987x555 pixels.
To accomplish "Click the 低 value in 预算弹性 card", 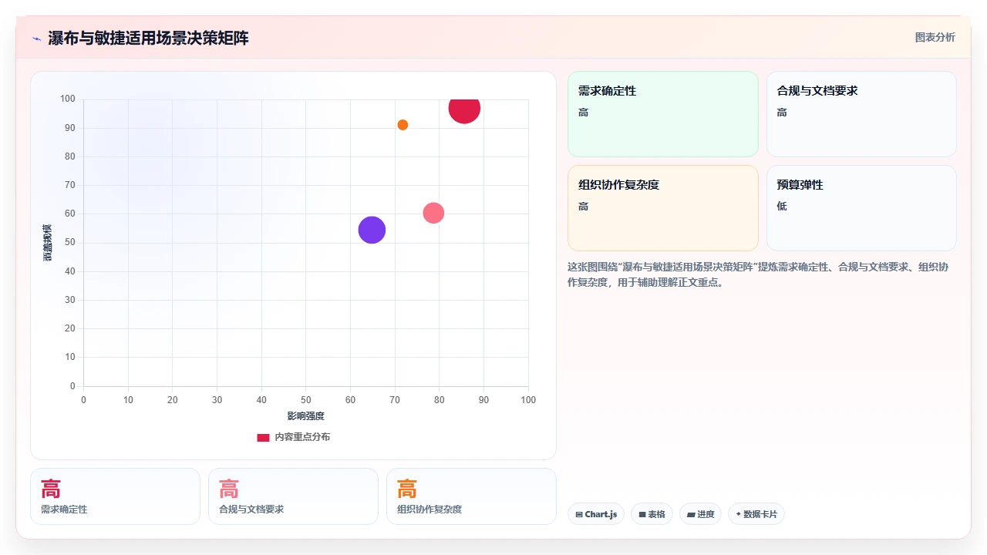I will [782, 206].
